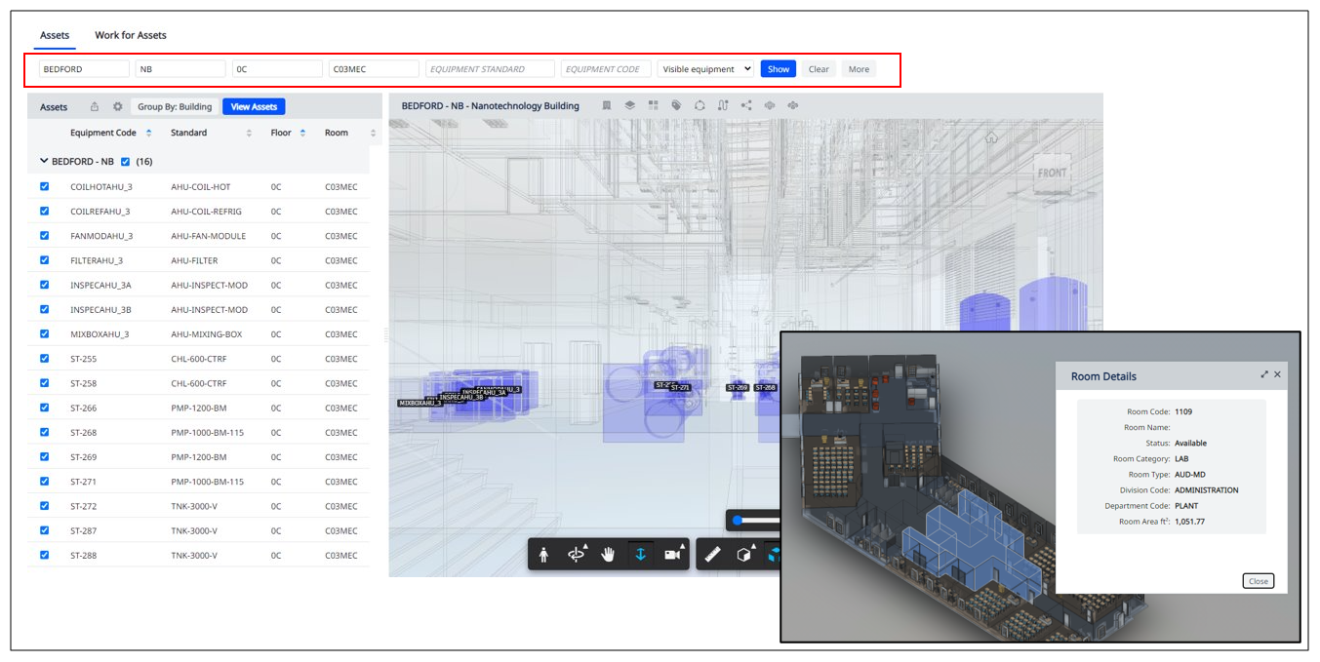Click the home view icon in 3D viewer
Image resolution: width=1320 pixels, height=662 pixels.
(991, 137)
